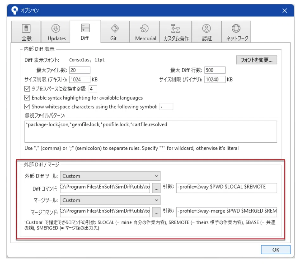This screenshot has width=305, height=267.
Task: Open the カスタム操作 tab
Action: (x=176, y=32)
